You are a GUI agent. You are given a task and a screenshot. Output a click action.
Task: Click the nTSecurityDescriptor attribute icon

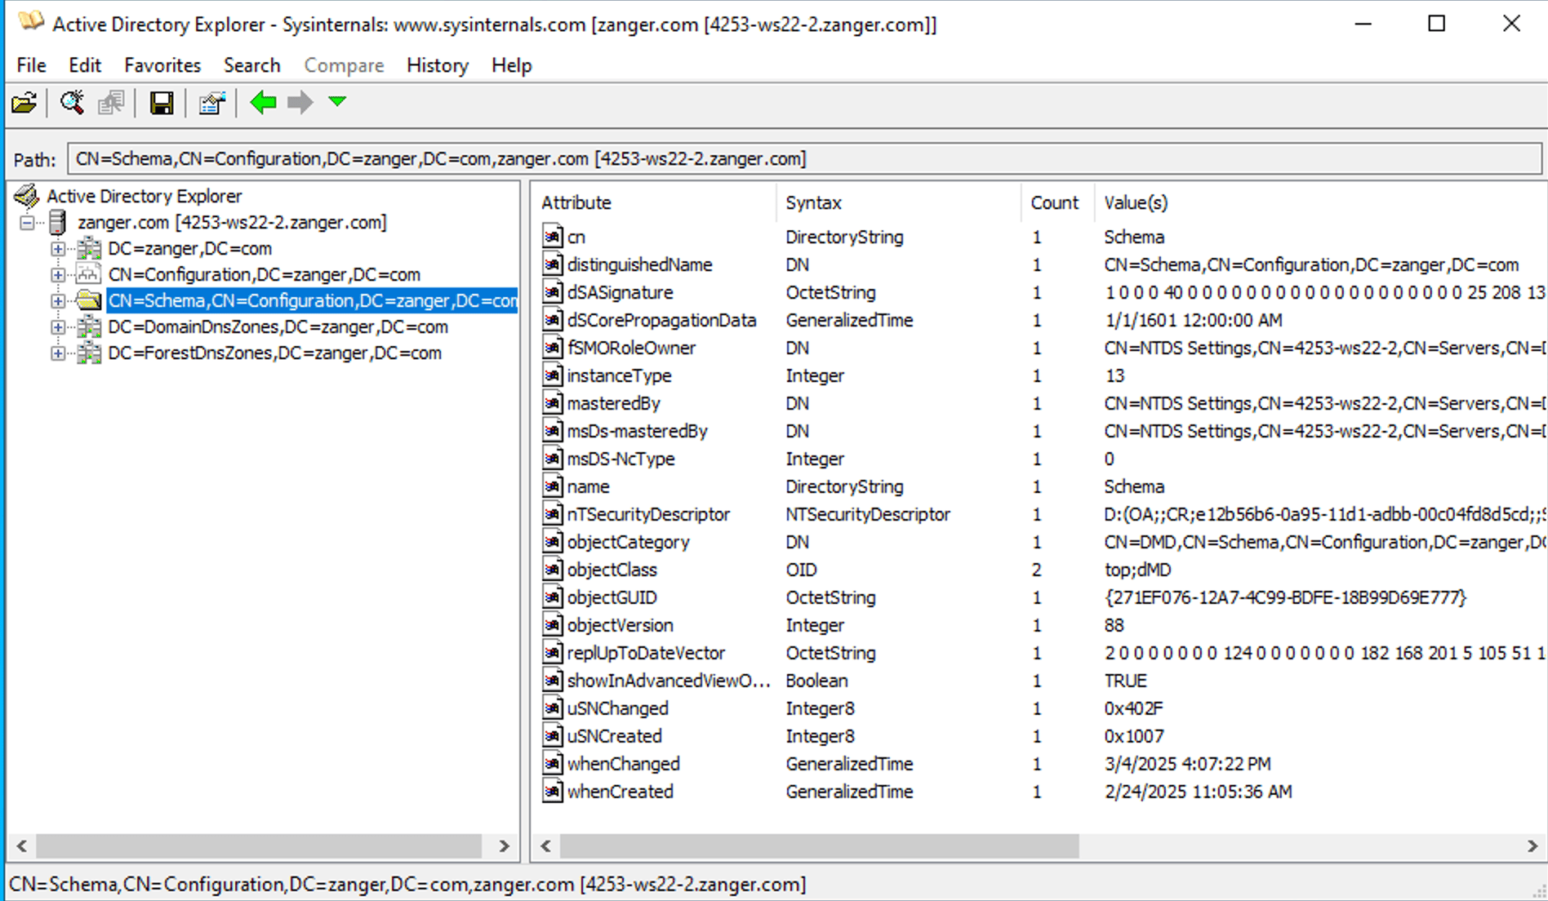click(x=552, y=514)
